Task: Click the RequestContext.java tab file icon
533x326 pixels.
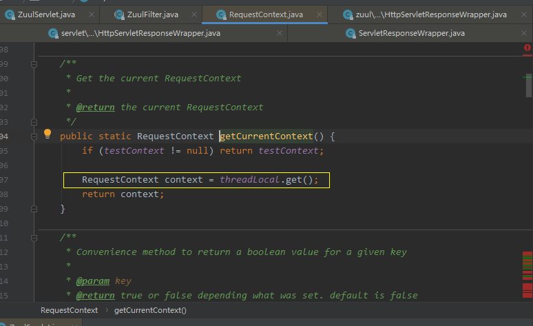Action: [221, 13]
